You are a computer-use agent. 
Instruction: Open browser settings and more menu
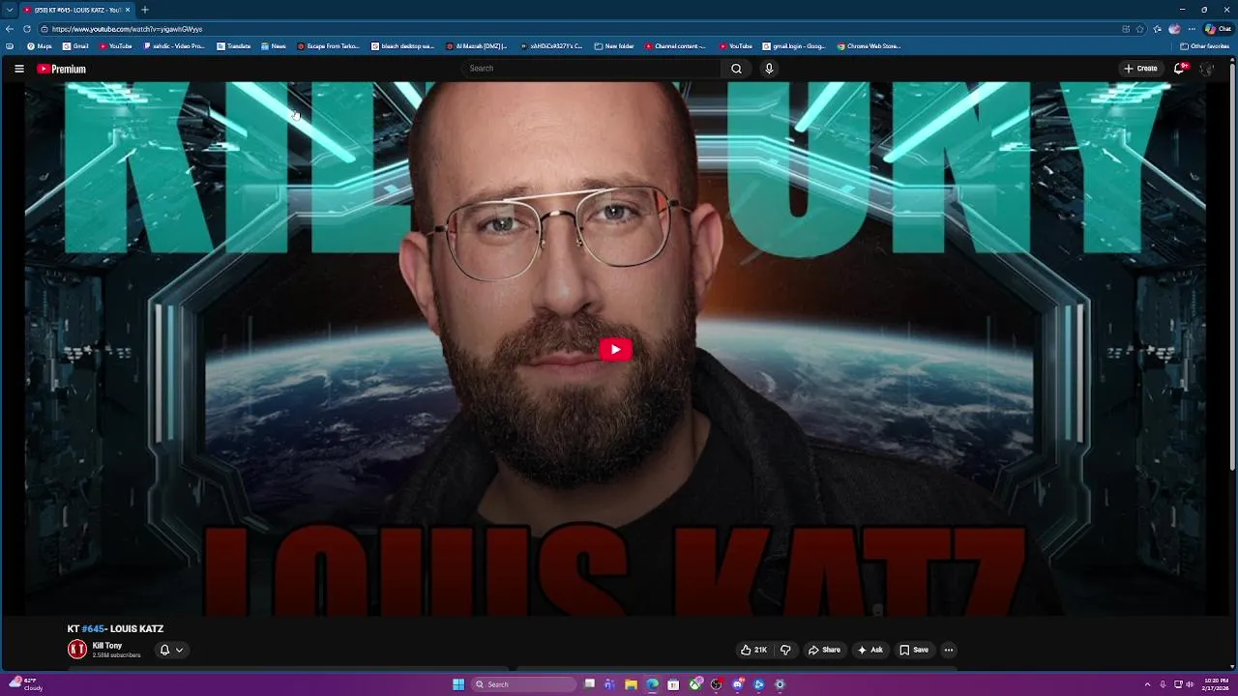point(1192,29)
